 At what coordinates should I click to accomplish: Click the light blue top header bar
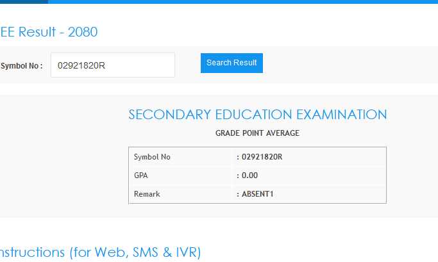[x=244, y=1]
